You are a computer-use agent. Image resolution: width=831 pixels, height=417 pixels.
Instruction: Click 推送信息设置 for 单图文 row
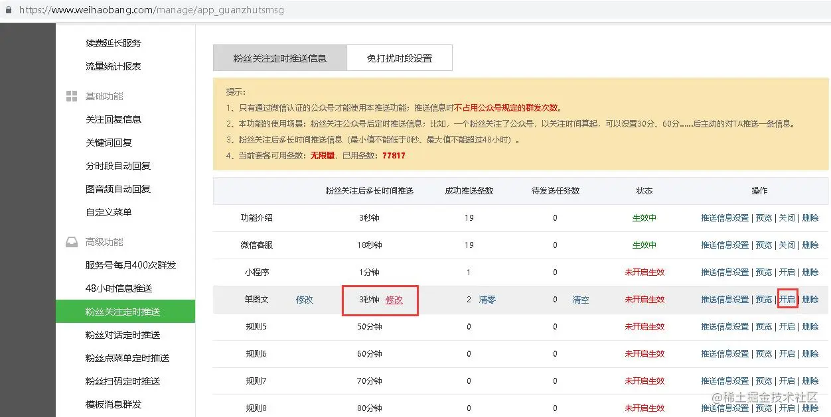coord(725,299)
